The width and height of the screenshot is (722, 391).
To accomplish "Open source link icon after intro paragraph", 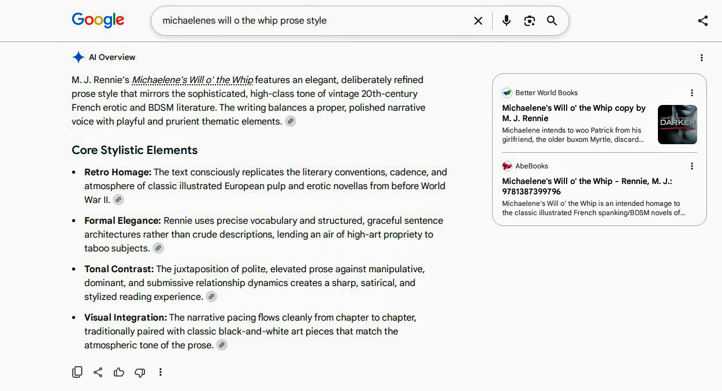I will tap(291, 121).
